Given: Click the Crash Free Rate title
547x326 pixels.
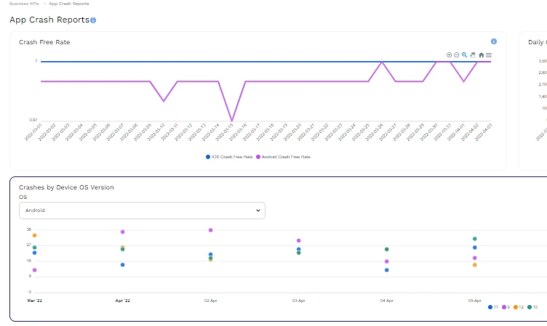Looking at the screenshot, I should [x=44, y=42].
